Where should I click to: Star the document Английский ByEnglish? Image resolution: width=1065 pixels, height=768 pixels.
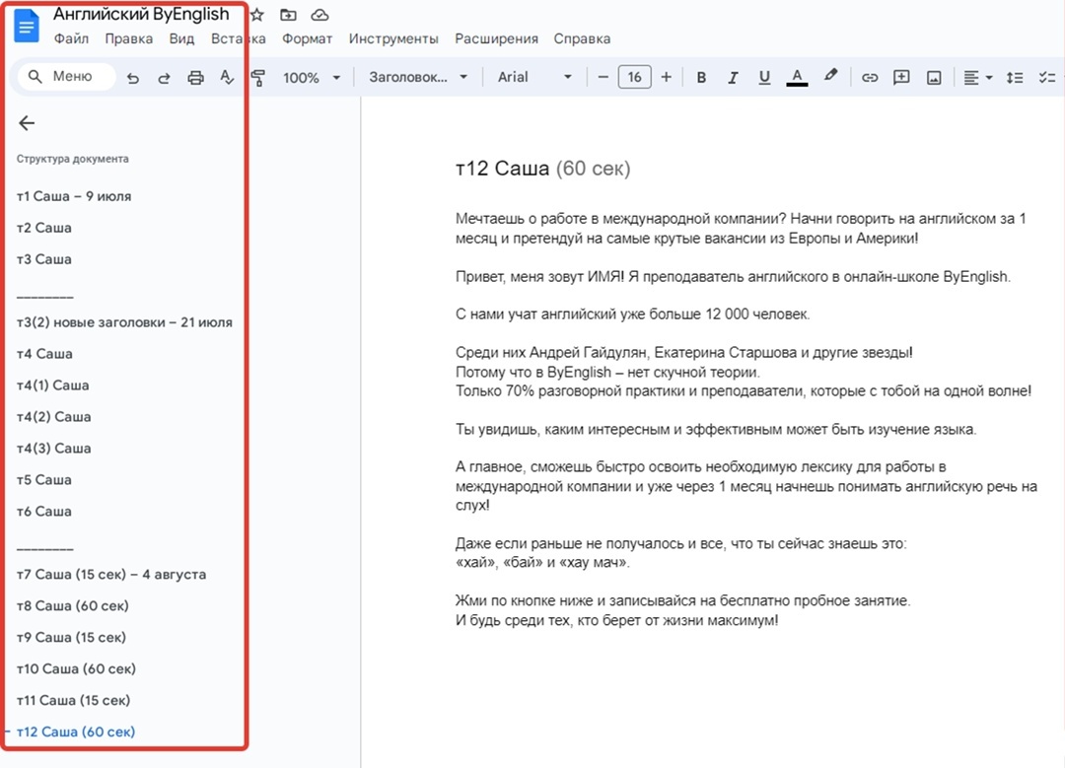pyautogui.click(x=257, y=14)
